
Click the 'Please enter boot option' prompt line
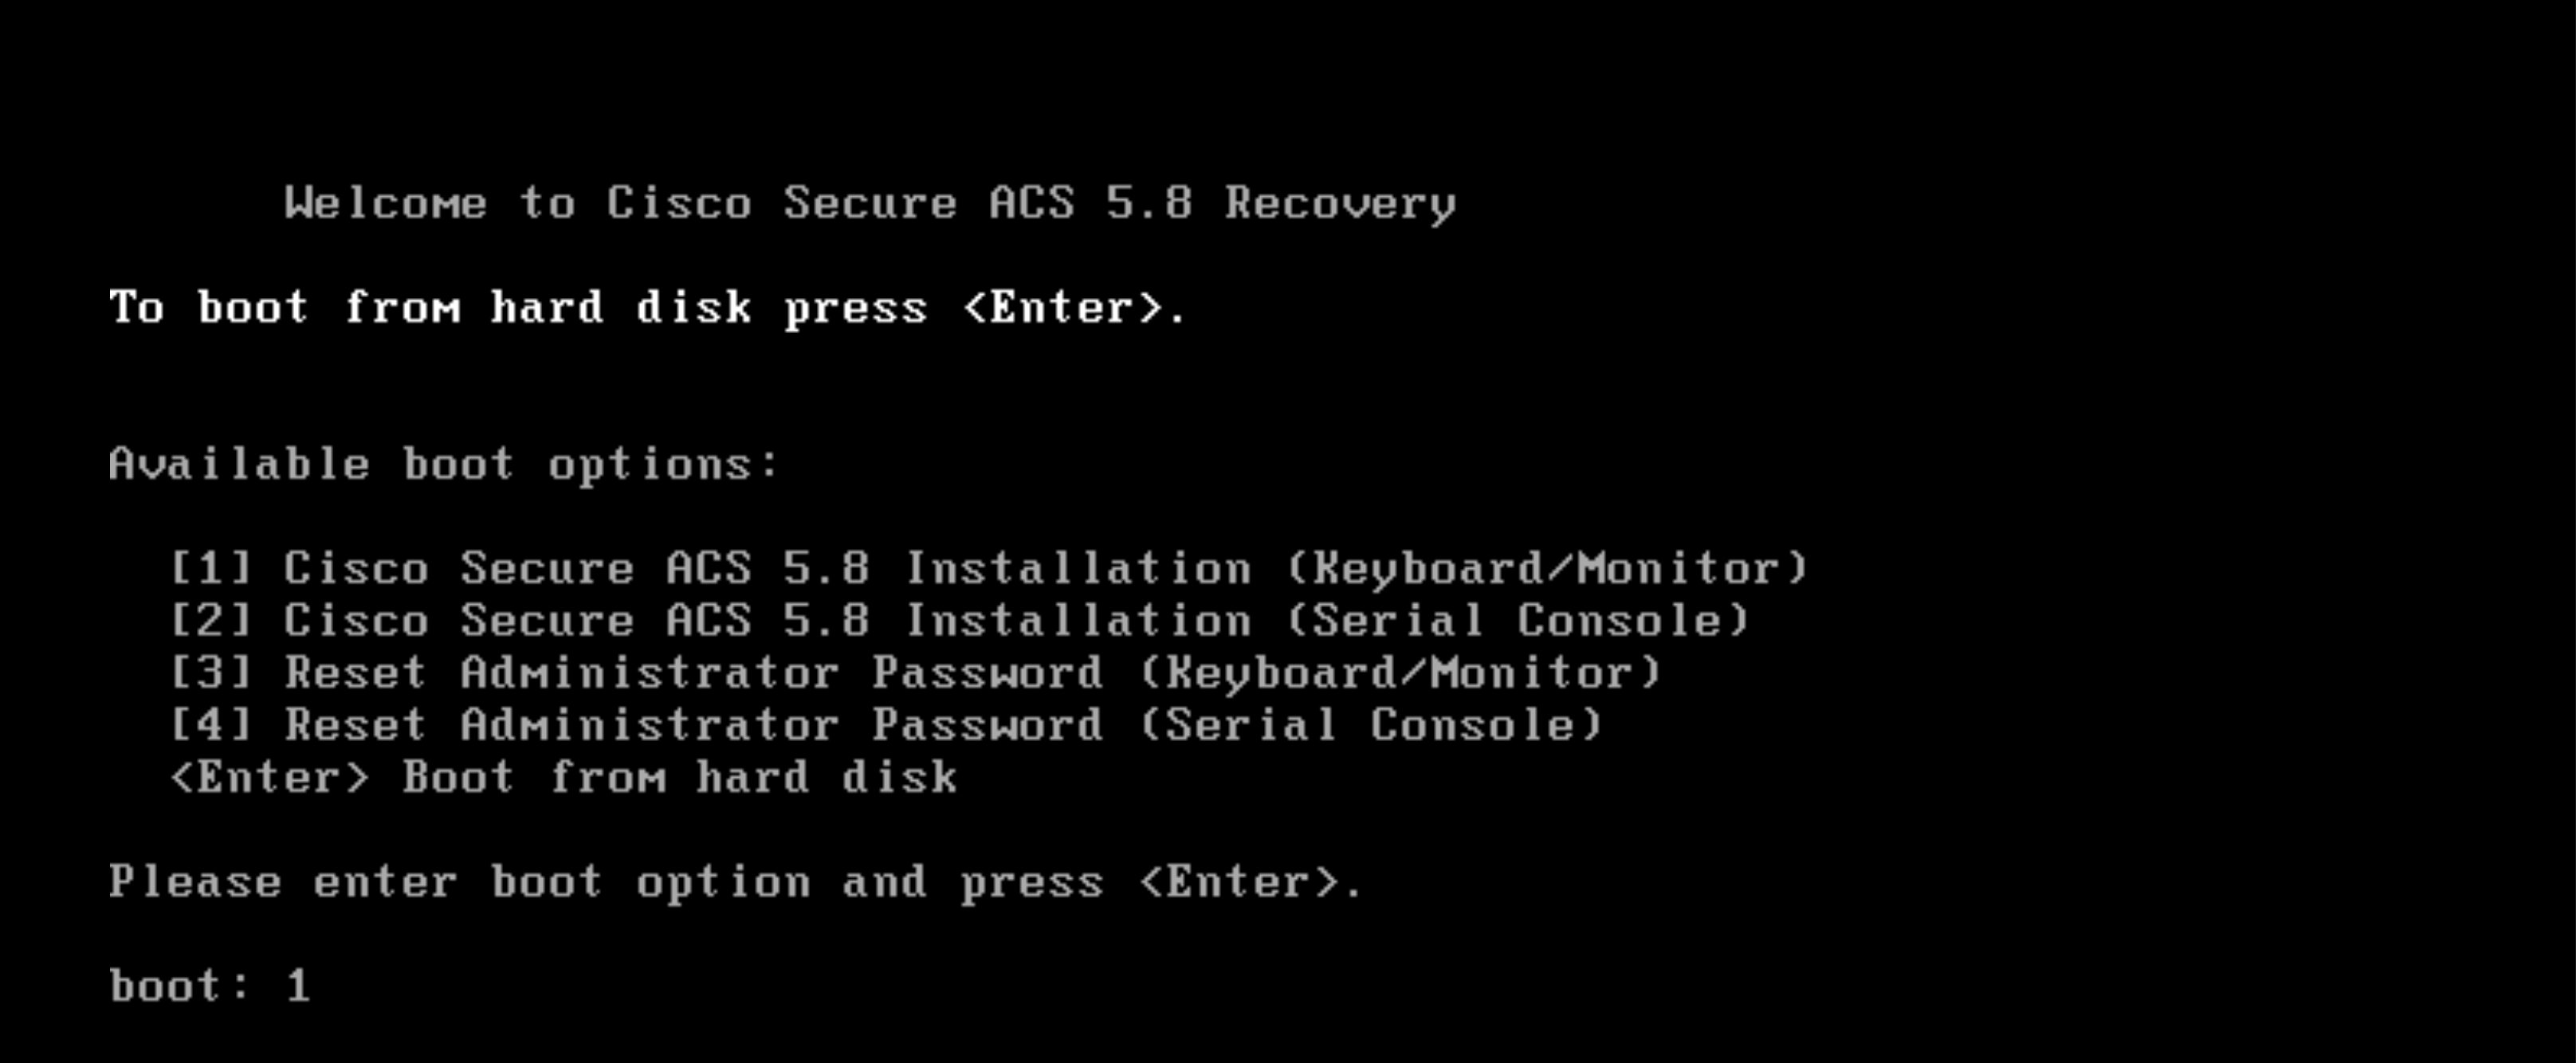point(736,882)
